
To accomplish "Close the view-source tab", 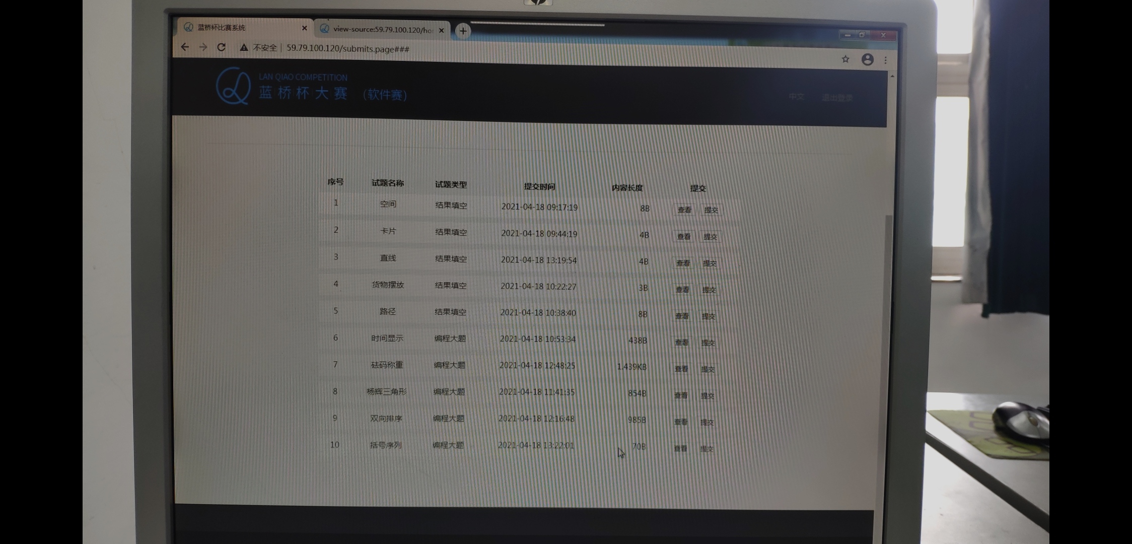I will (442, 30).
